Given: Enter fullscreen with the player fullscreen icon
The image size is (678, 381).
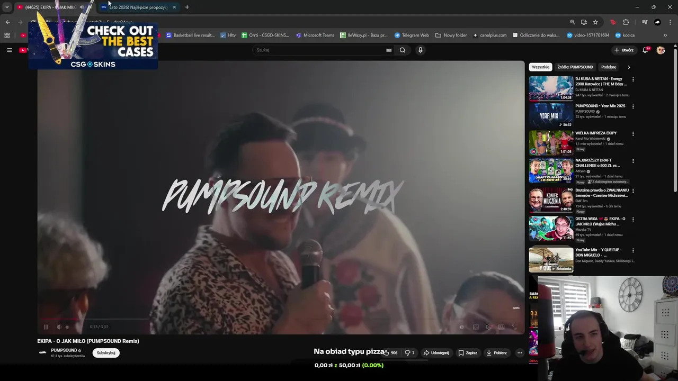Looking at the screenshot, I should 513,327.
